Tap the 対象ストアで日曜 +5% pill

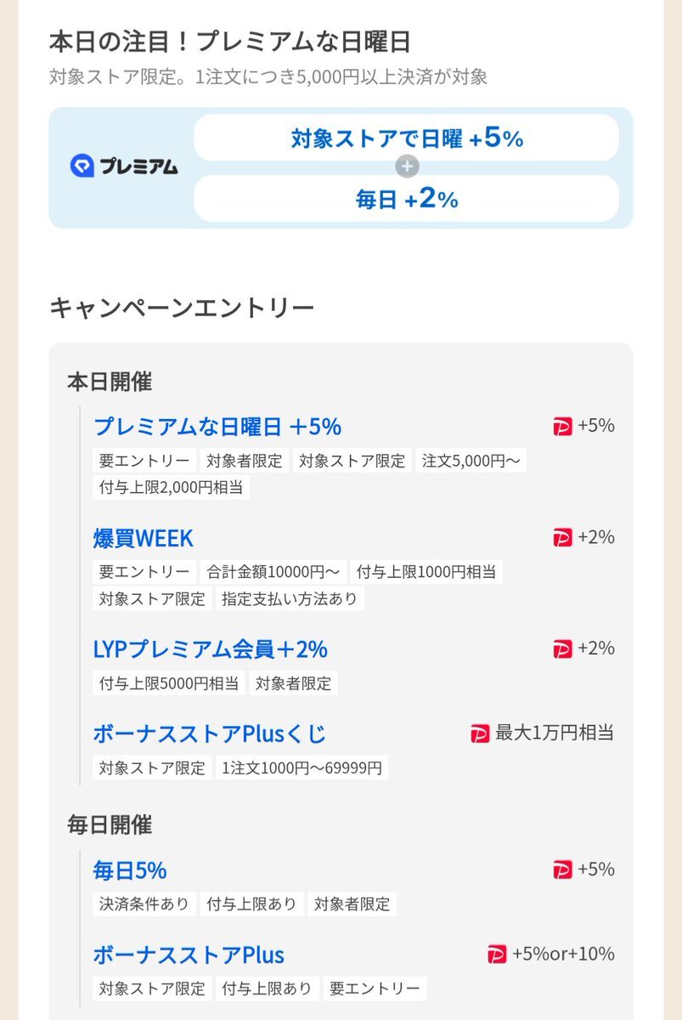click(406, 138)
